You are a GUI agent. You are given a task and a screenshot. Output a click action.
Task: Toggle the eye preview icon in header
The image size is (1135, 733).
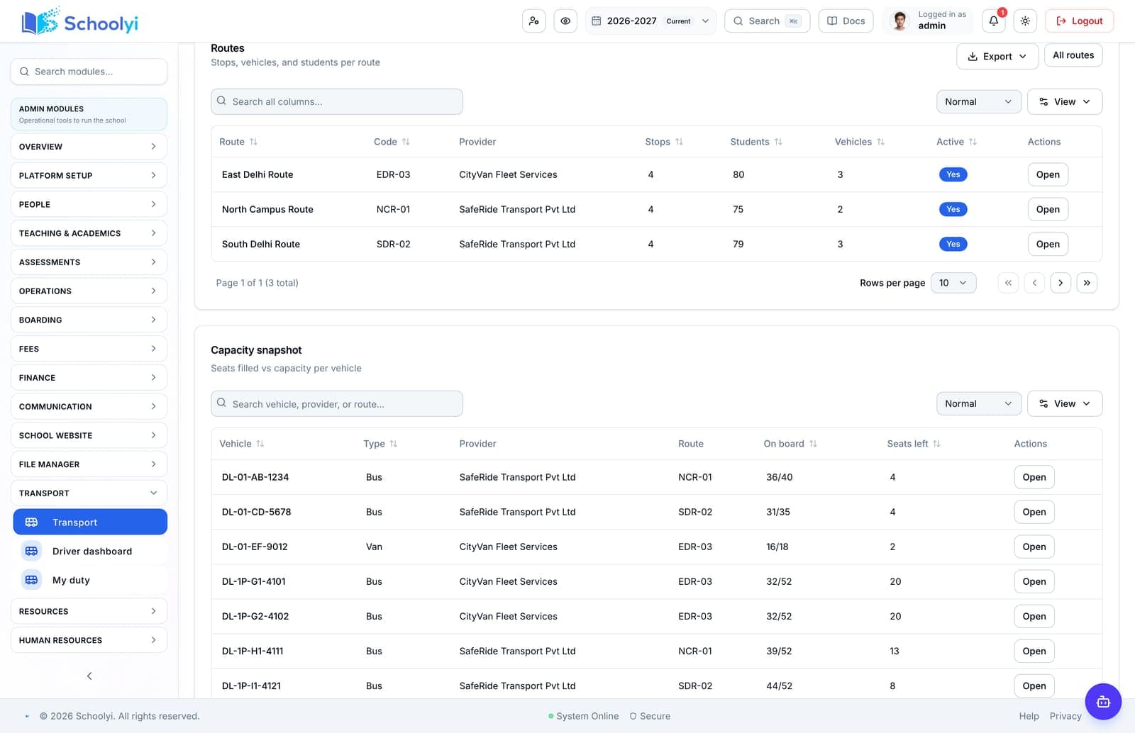click(565, 21)
